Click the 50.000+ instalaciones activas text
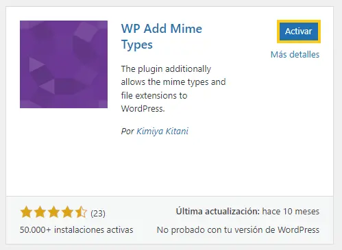342x250 pixels. click(76, 229)
